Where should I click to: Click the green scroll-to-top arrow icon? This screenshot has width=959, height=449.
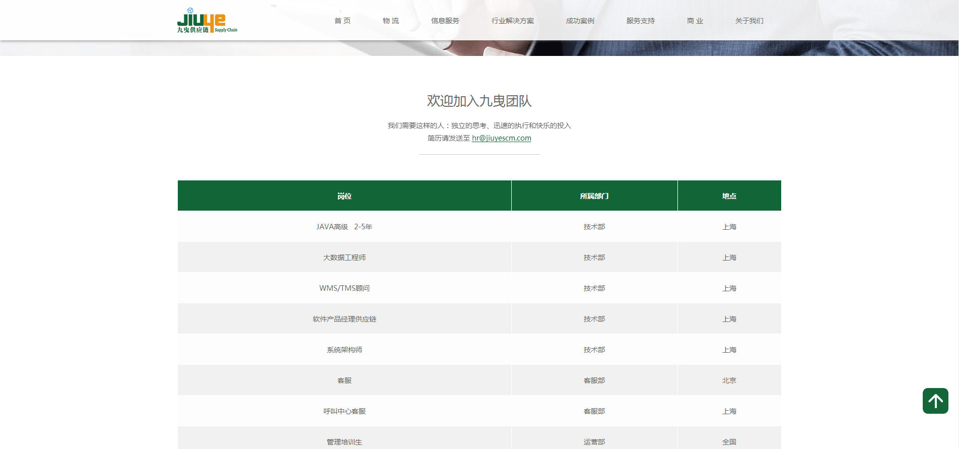coord(935,401)
